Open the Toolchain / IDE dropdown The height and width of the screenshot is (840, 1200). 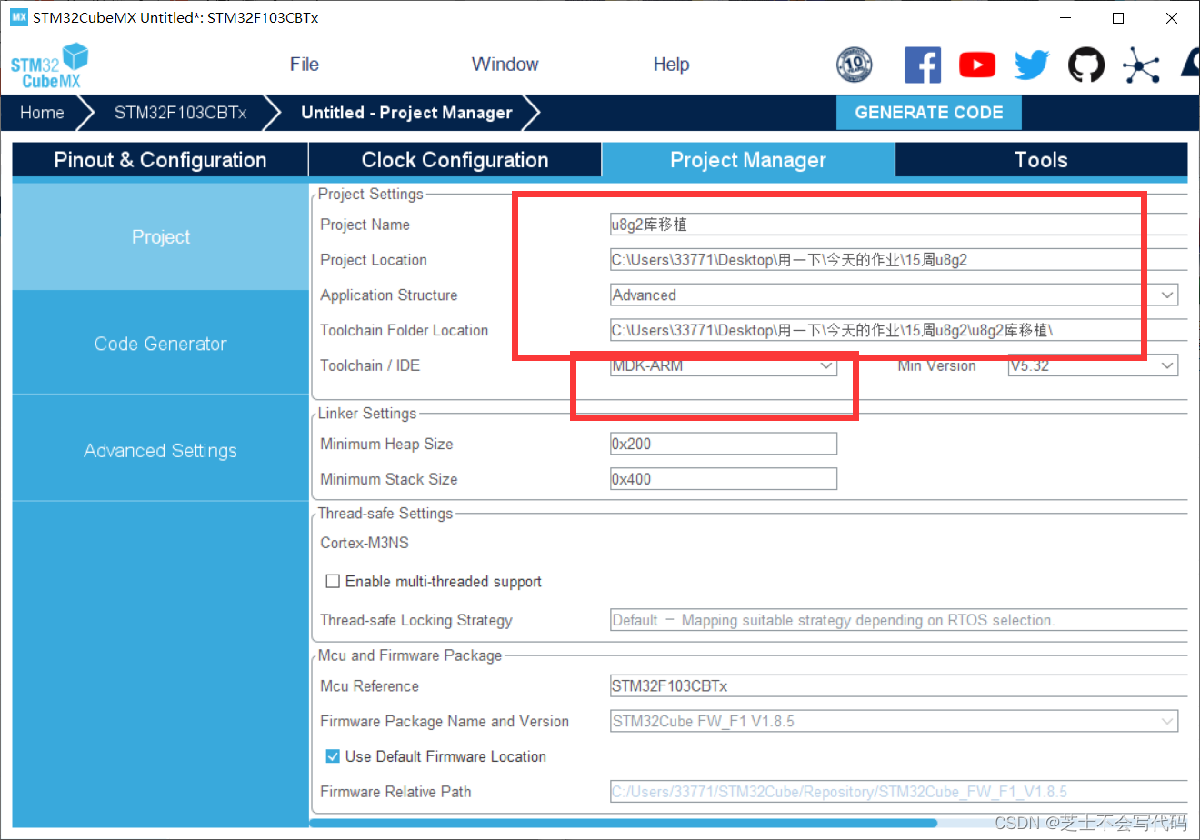click(x=724, y=365)
